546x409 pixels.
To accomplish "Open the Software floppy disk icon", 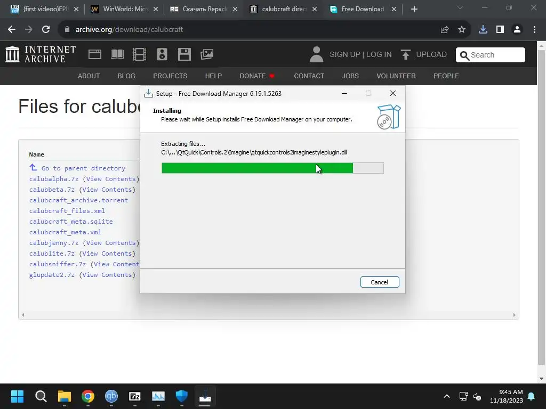I will [184, 54].
